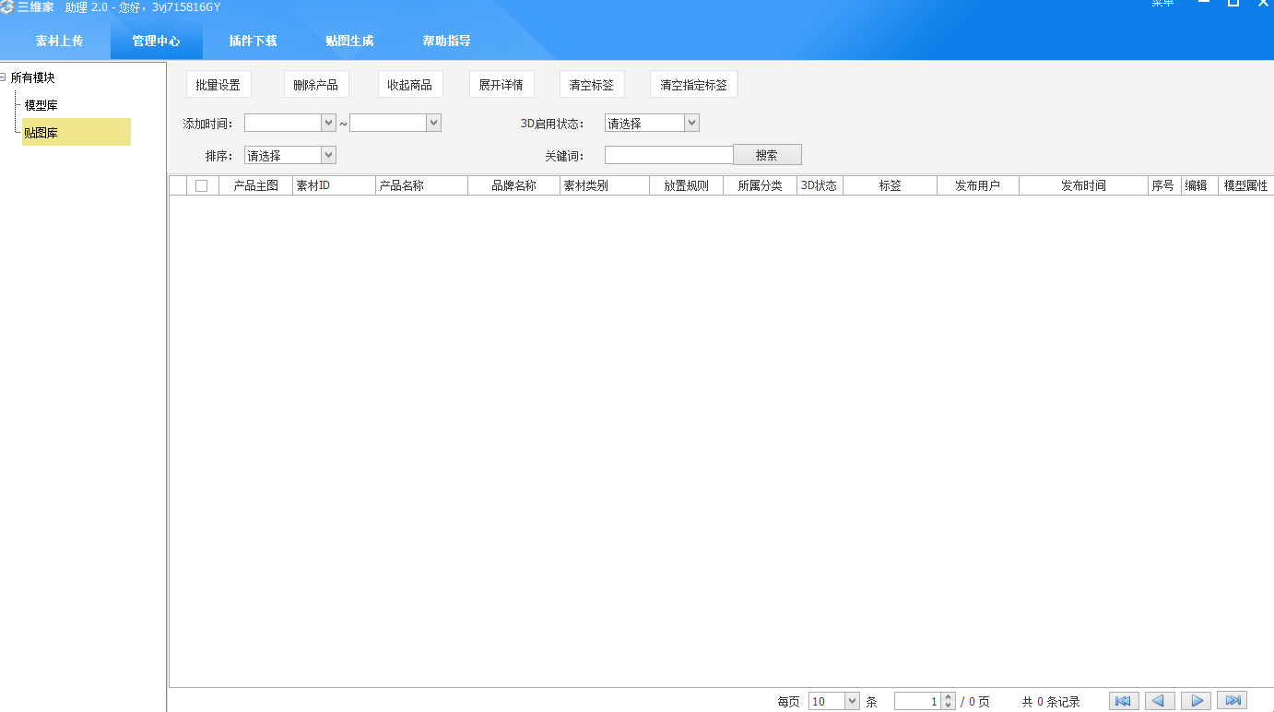Open the 帮助指导 tab

(x=446, y=41)
